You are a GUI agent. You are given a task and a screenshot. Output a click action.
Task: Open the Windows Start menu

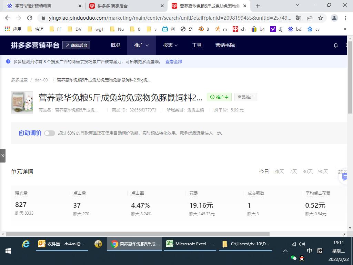click(8, 251)
